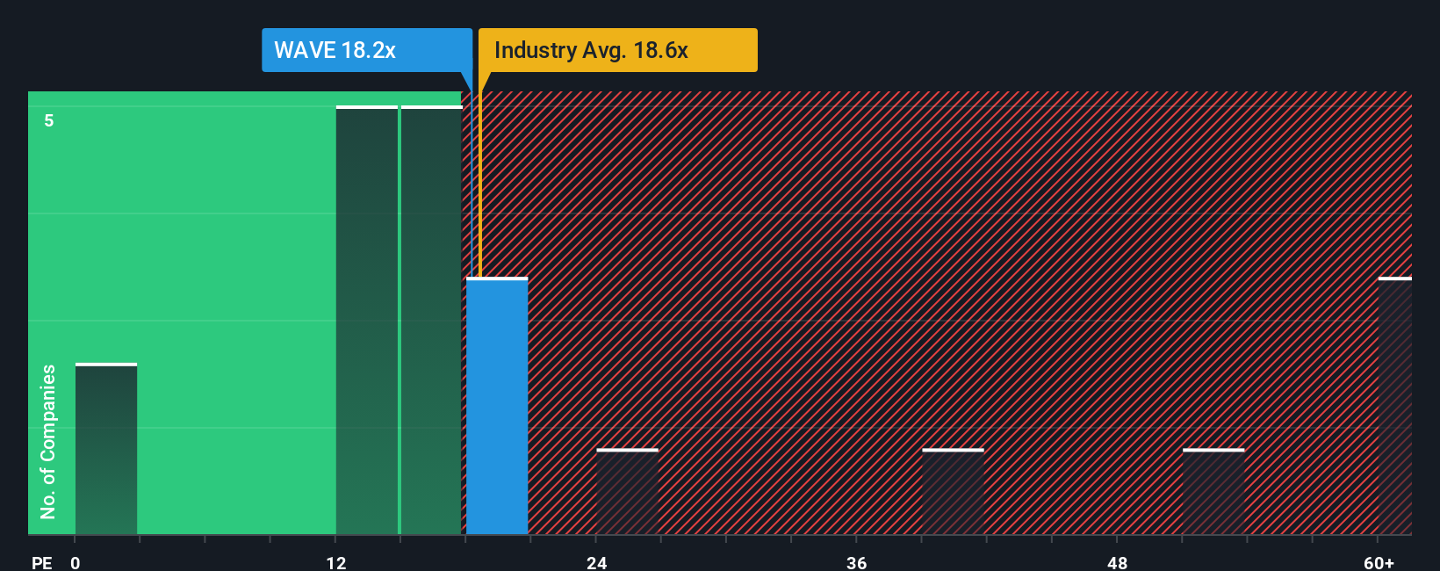Click the No. of Companies axis label
The width and height of the screenshot is (1440, 571).
[48, 442]
